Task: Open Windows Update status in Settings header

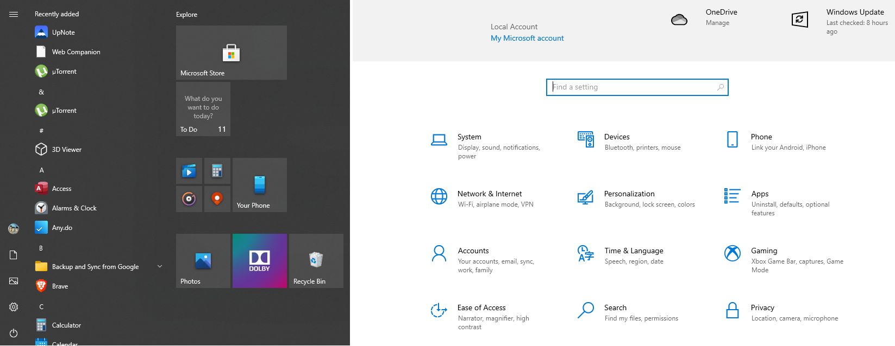Action: 856,21
